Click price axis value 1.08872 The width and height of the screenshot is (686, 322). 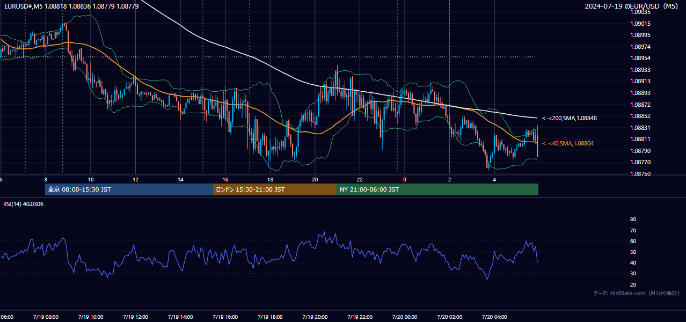[640, 104]
